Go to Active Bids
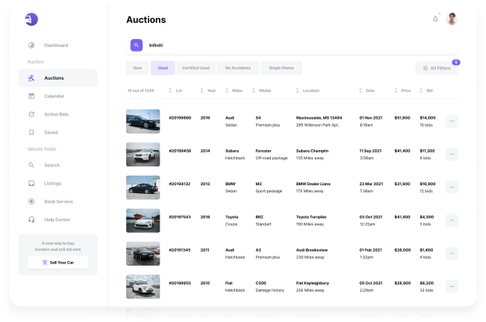 click(x=58, y=114)
